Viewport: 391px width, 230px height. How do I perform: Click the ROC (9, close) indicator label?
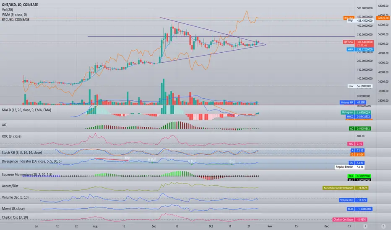click(12, 136)
